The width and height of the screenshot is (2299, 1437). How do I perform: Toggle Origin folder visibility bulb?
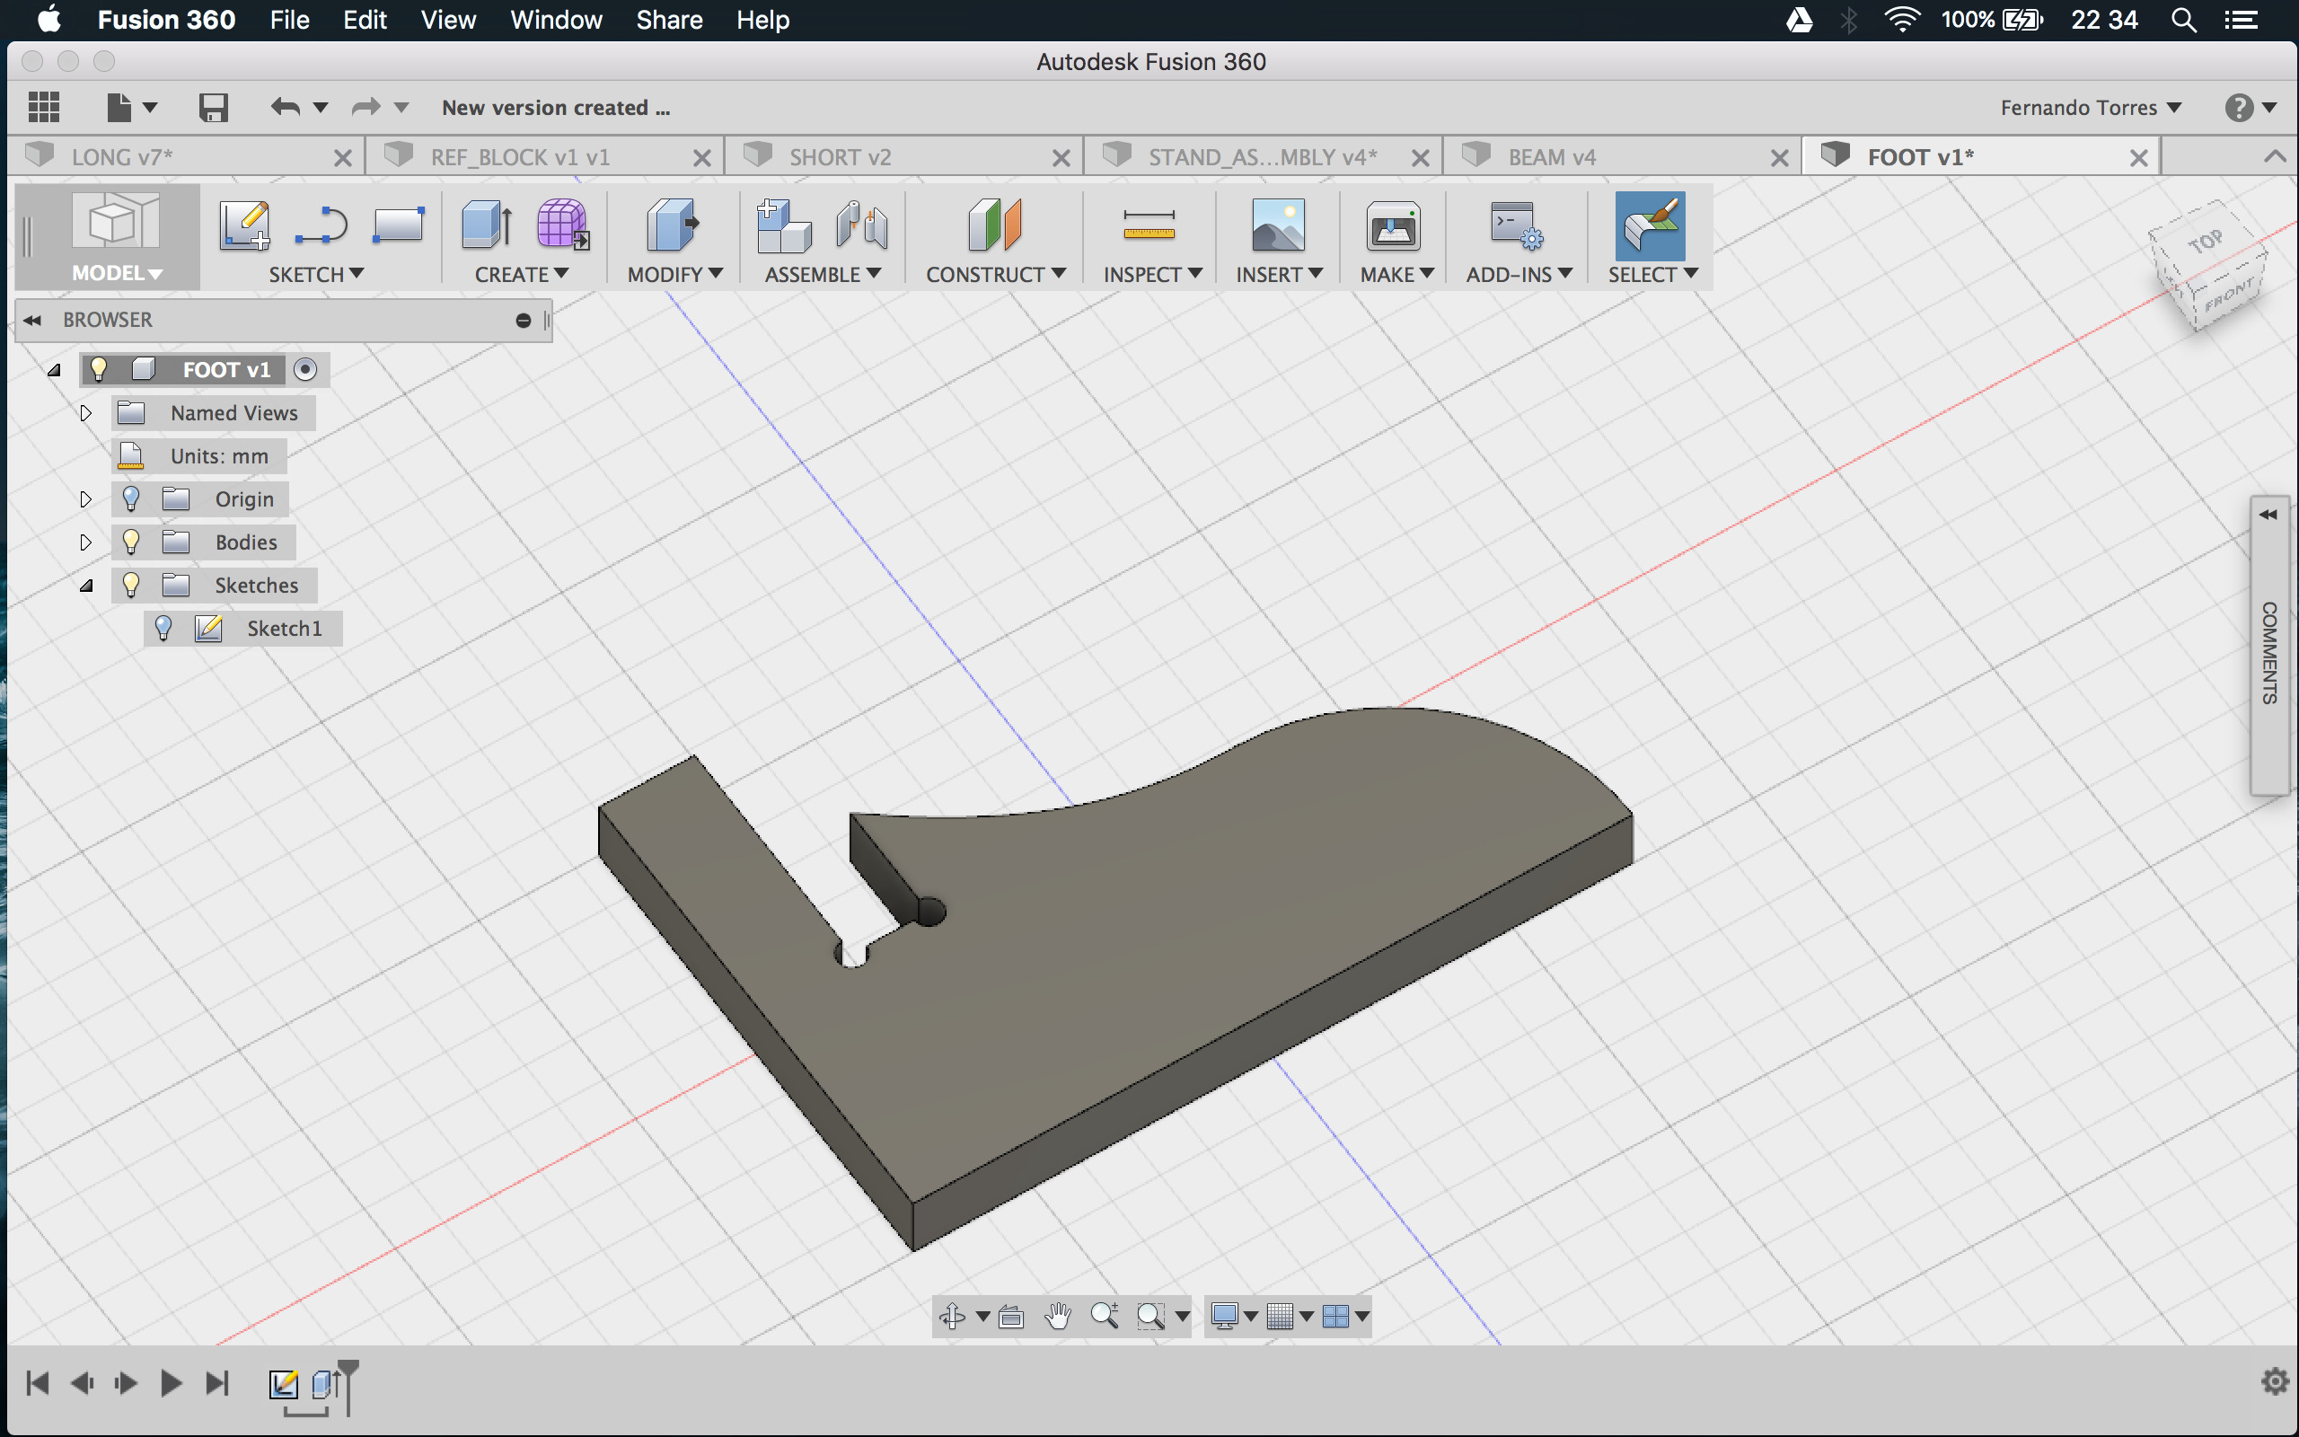(x=131, y=499)
